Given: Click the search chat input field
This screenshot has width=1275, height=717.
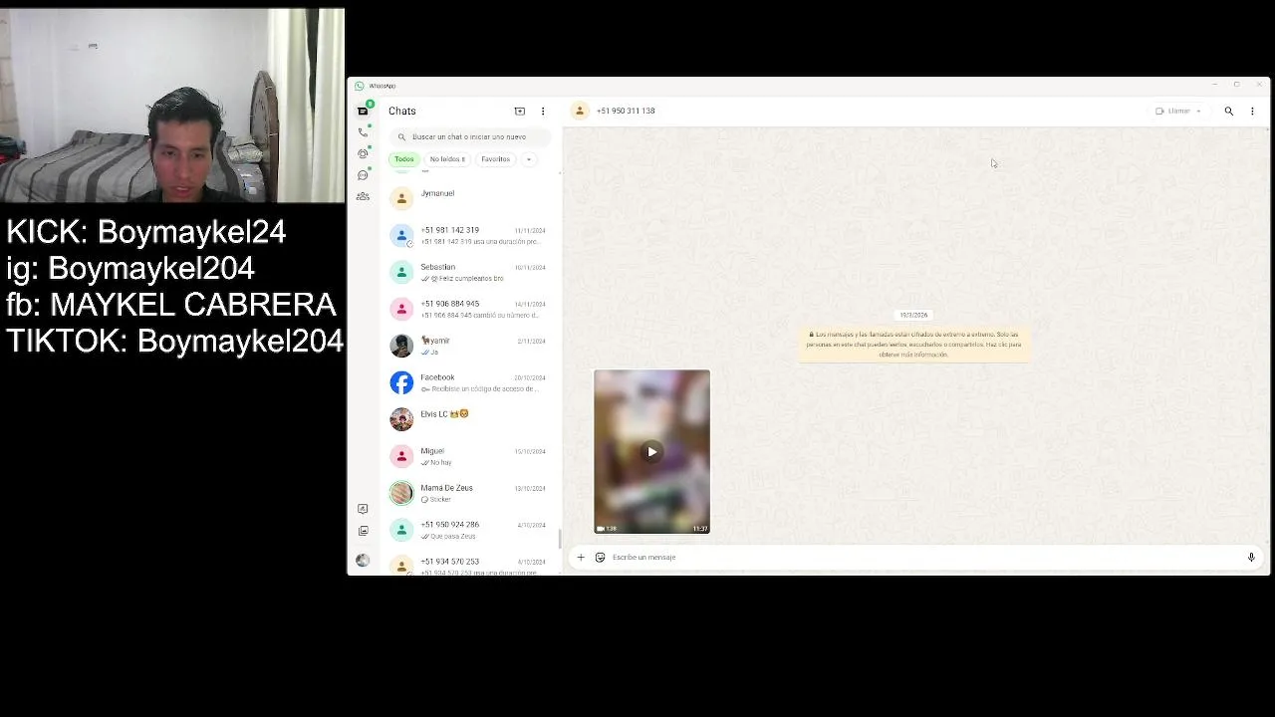Looking at the screenshot, I should tap(470, 136).
